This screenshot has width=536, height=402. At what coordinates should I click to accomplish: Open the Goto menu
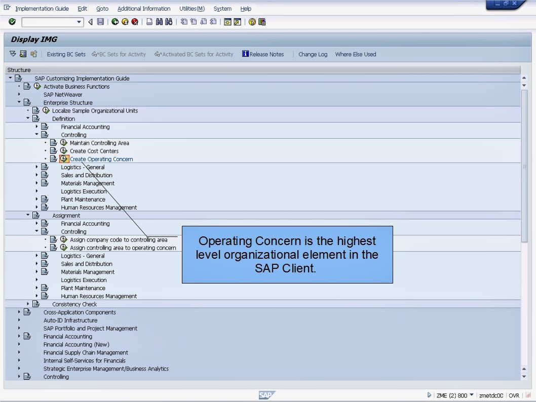pyautogui.click(x=102, y=8)
